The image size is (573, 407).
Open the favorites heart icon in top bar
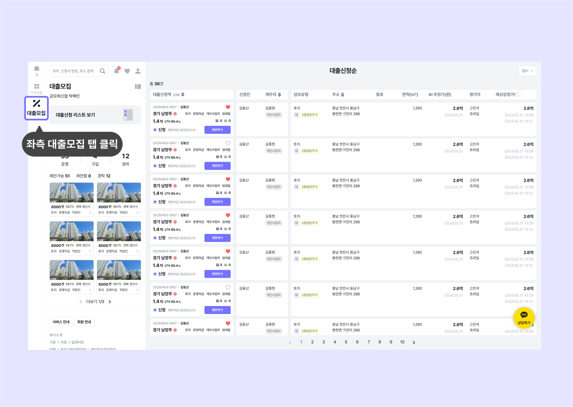tap(127, 71)
